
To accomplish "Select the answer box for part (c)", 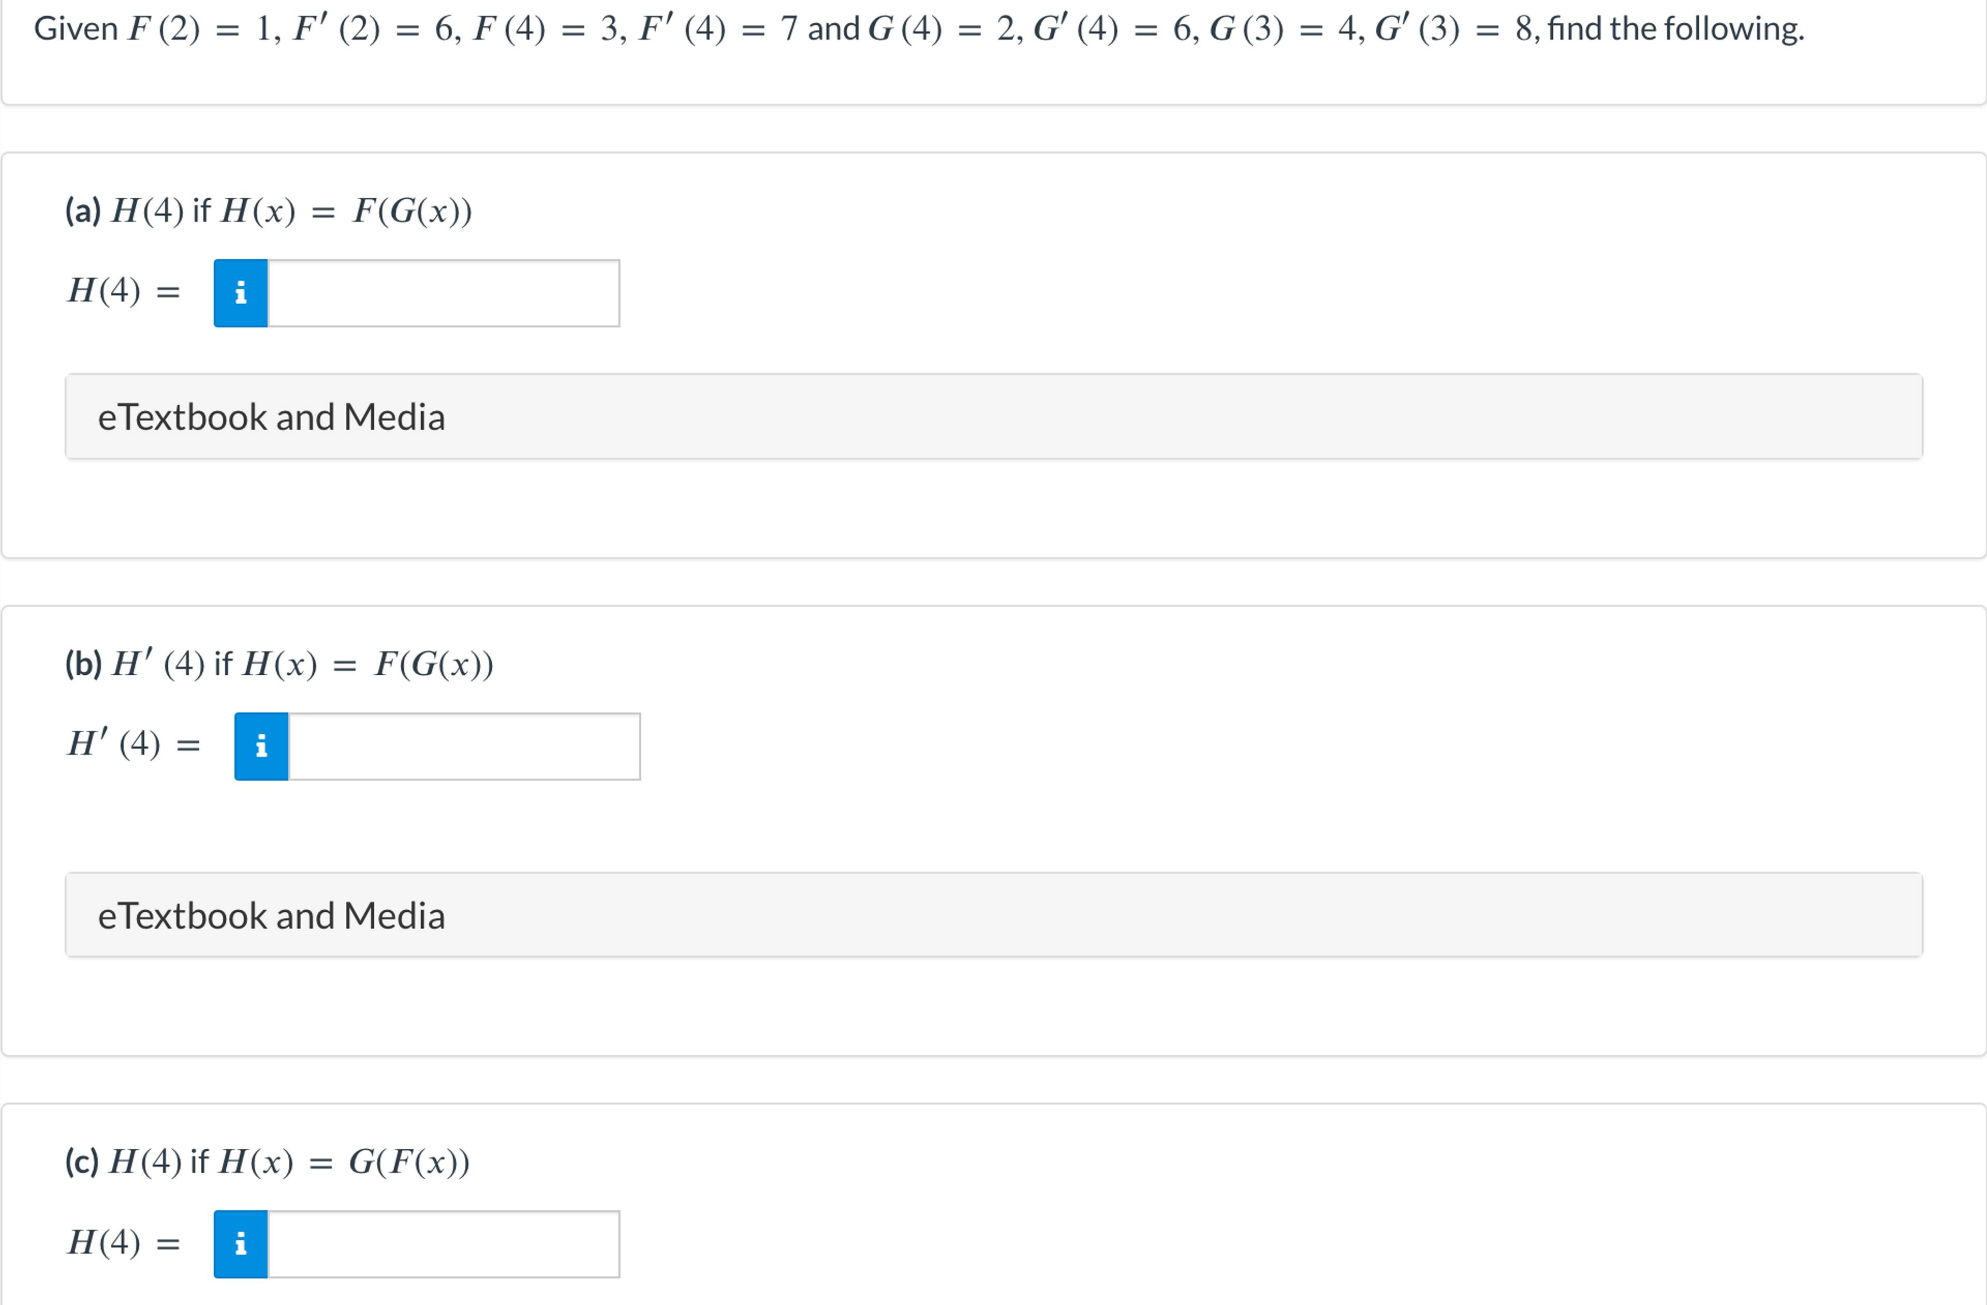I will coord(443,1244).
